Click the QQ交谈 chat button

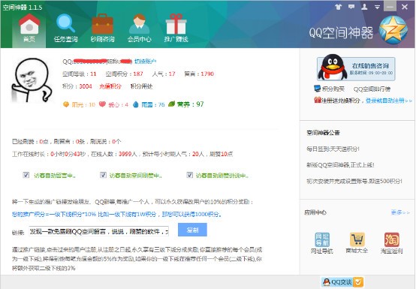point(342,281)
